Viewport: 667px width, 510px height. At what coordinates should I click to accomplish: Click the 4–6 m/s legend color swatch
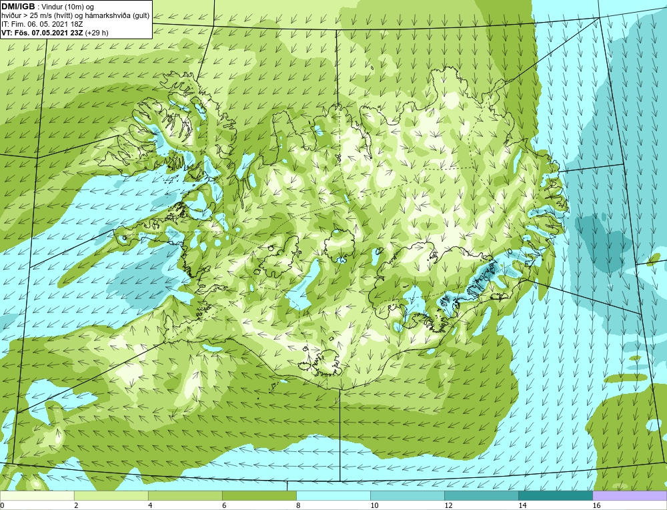(185, 495)
